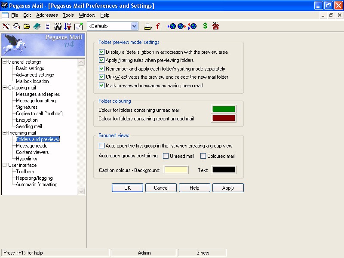The image size is (344, 258).
Task: Click the Apply button
Action: [228, 188]
